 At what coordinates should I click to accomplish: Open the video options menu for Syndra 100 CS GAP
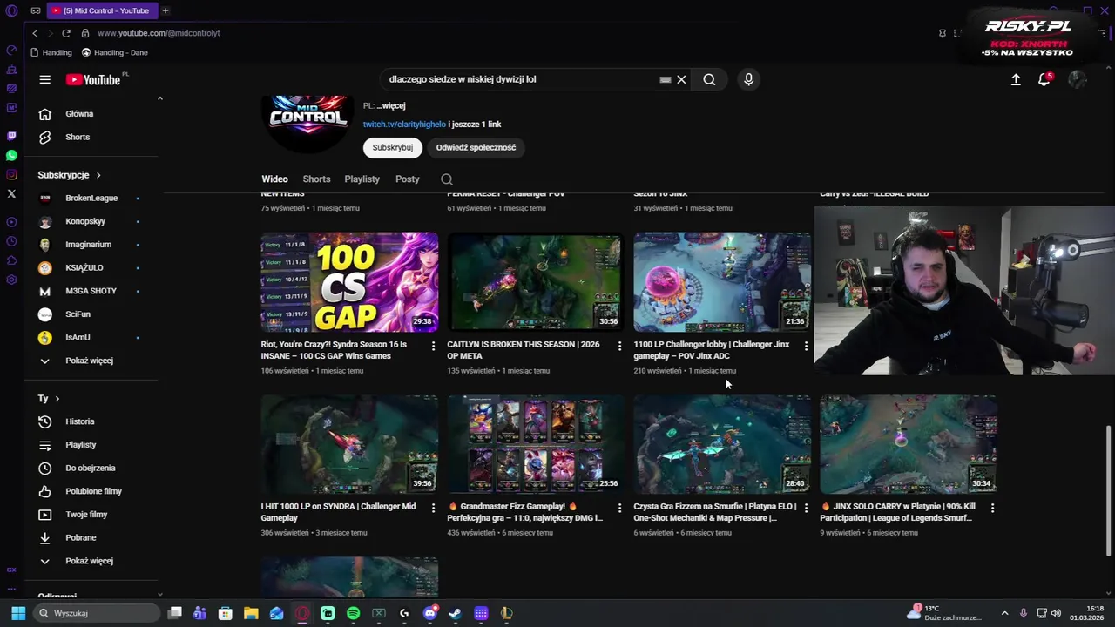tap(433, 346)
